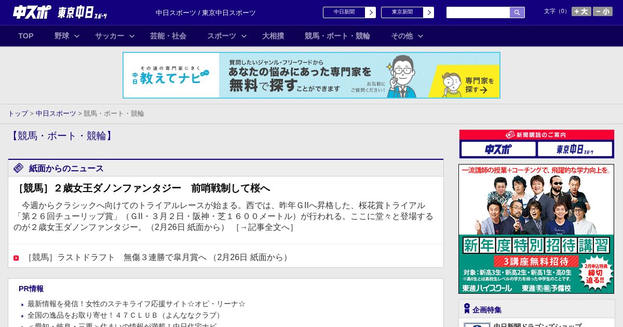Select 中スポ subscription button in sidebar
623x327 pixels.
498,149
